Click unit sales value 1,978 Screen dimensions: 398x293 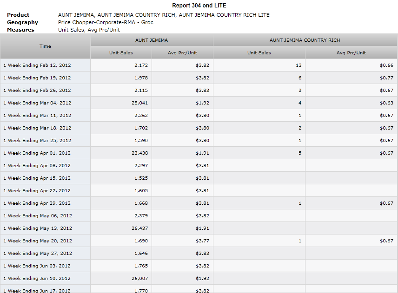141,78
